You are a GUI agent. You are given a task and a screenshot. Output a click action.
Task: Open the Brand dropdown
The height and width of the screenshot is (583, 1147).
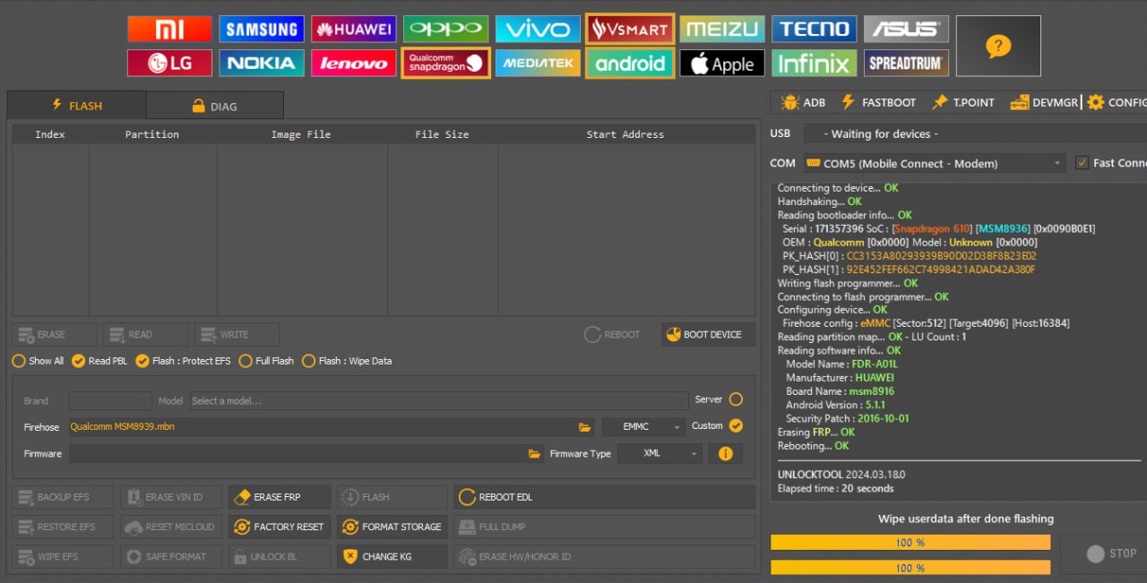(x=111, y=400)
